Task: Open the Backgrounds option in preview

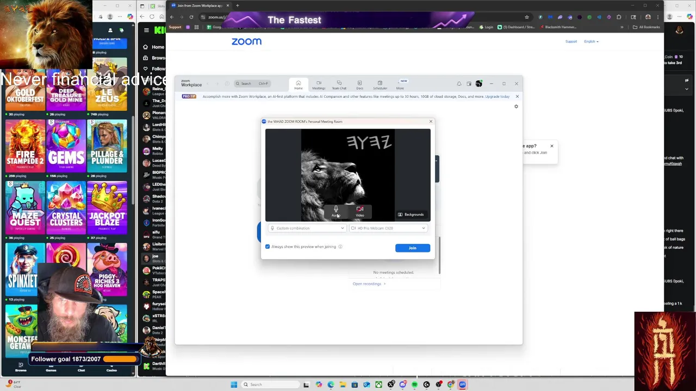Action: 411,215
